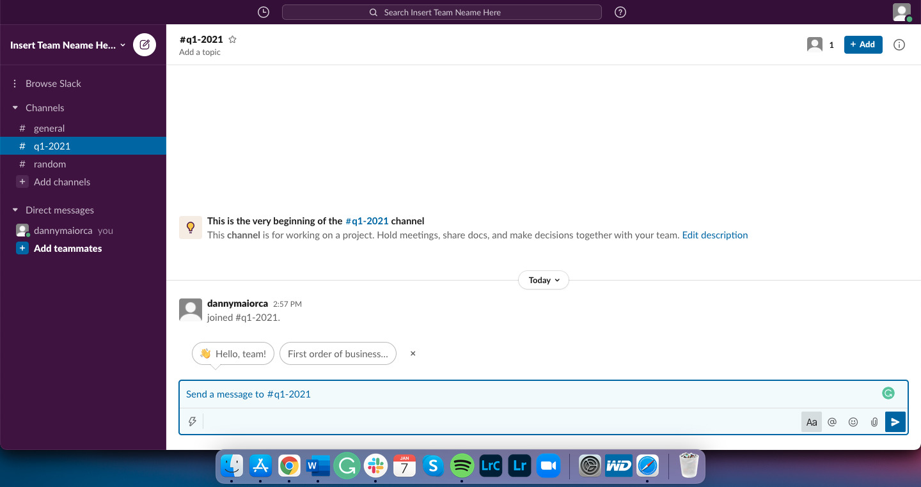Select the q1-2021 channel in sidebar

click(83, 146)
